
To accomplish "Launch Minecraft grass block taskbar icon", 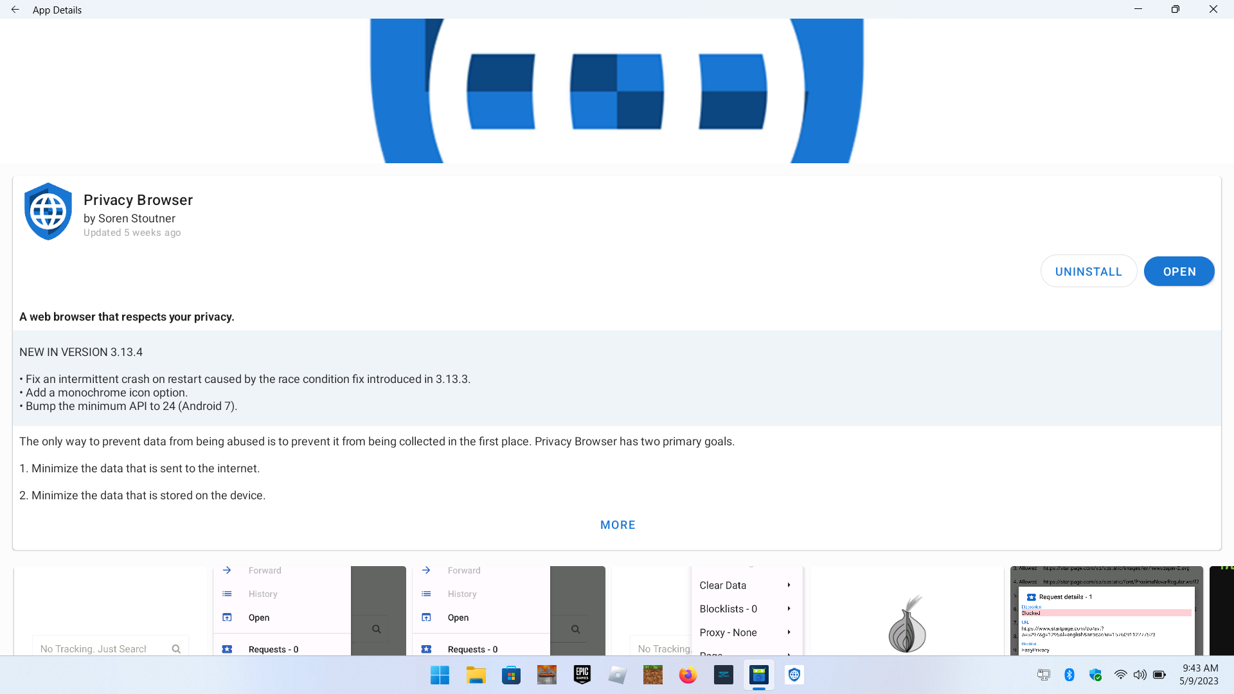I will pos(653,675).
